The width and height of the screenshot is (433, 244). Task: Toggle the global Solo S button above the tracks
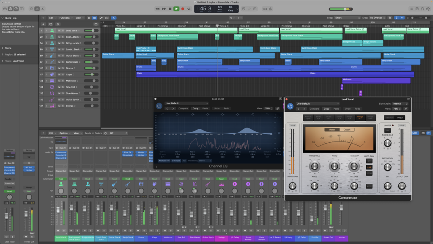click(x=58, y=24)
